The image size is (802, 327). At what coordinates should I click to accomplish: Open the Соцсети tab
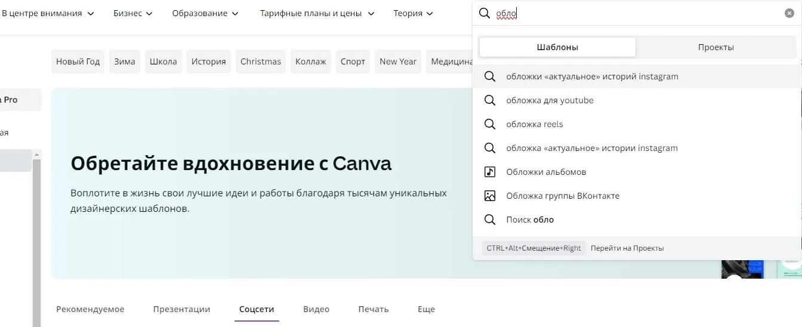pyautogui.click(x=257, y=309)
